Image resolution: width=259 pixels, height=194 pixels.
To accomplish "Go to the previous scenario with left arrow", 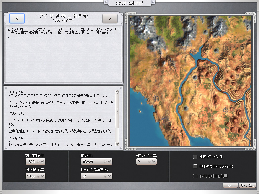I will (x=17, y=18).
